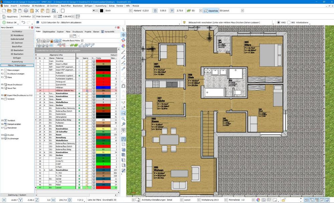
Task: Switch to the Objektinspektor tab
Action: pyautogui.click(x=49, y=31)
